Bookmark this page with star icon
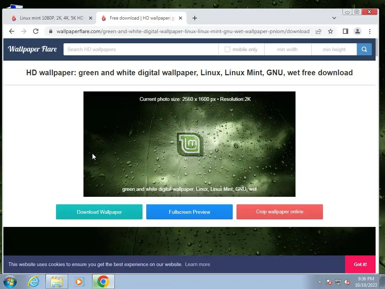Image resolution: width=385 pixels, height=289 pixels. point(330,31)
